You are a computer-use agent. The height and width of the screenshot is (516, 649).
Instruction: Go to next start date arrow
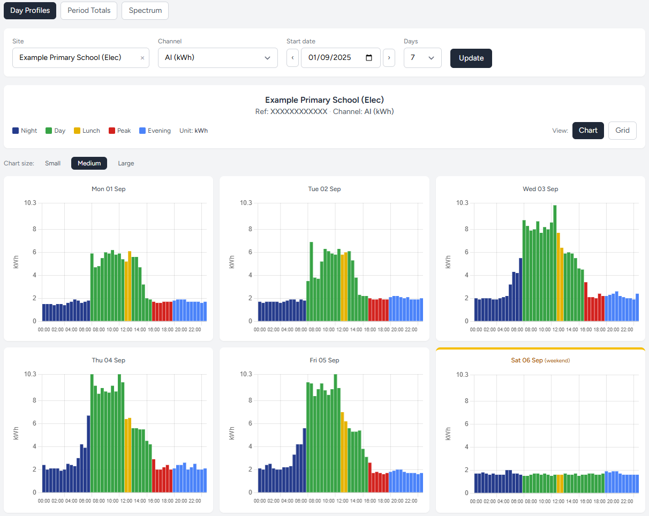click(x=389, y=58)
